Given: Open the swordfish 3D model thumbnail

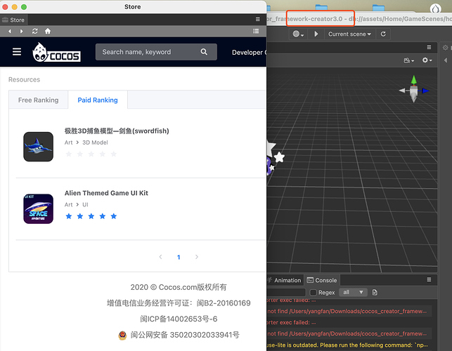Looking at the screenshot, I should [39, 147].
